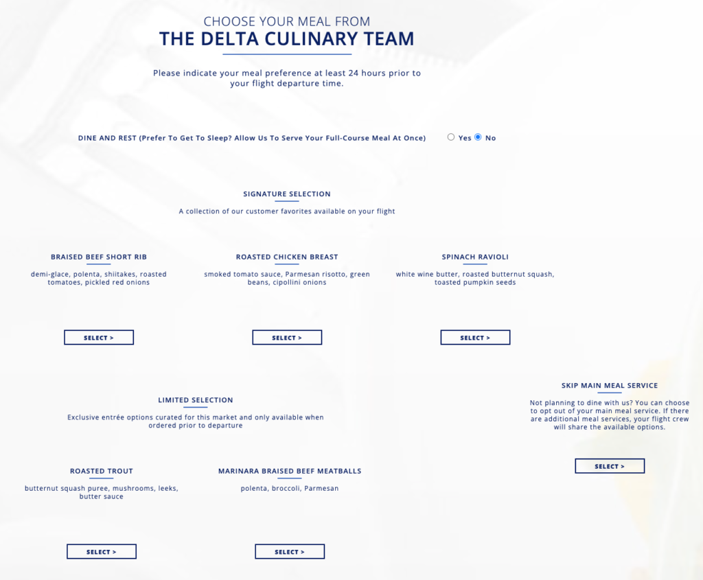Select the Marinara Braised Beef Meatballs

point(290,551)
